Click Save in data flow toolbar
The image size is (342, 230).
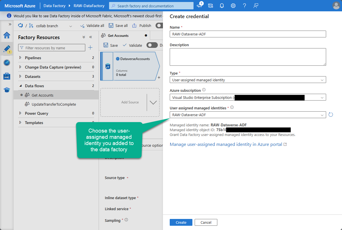coord(111,45)
